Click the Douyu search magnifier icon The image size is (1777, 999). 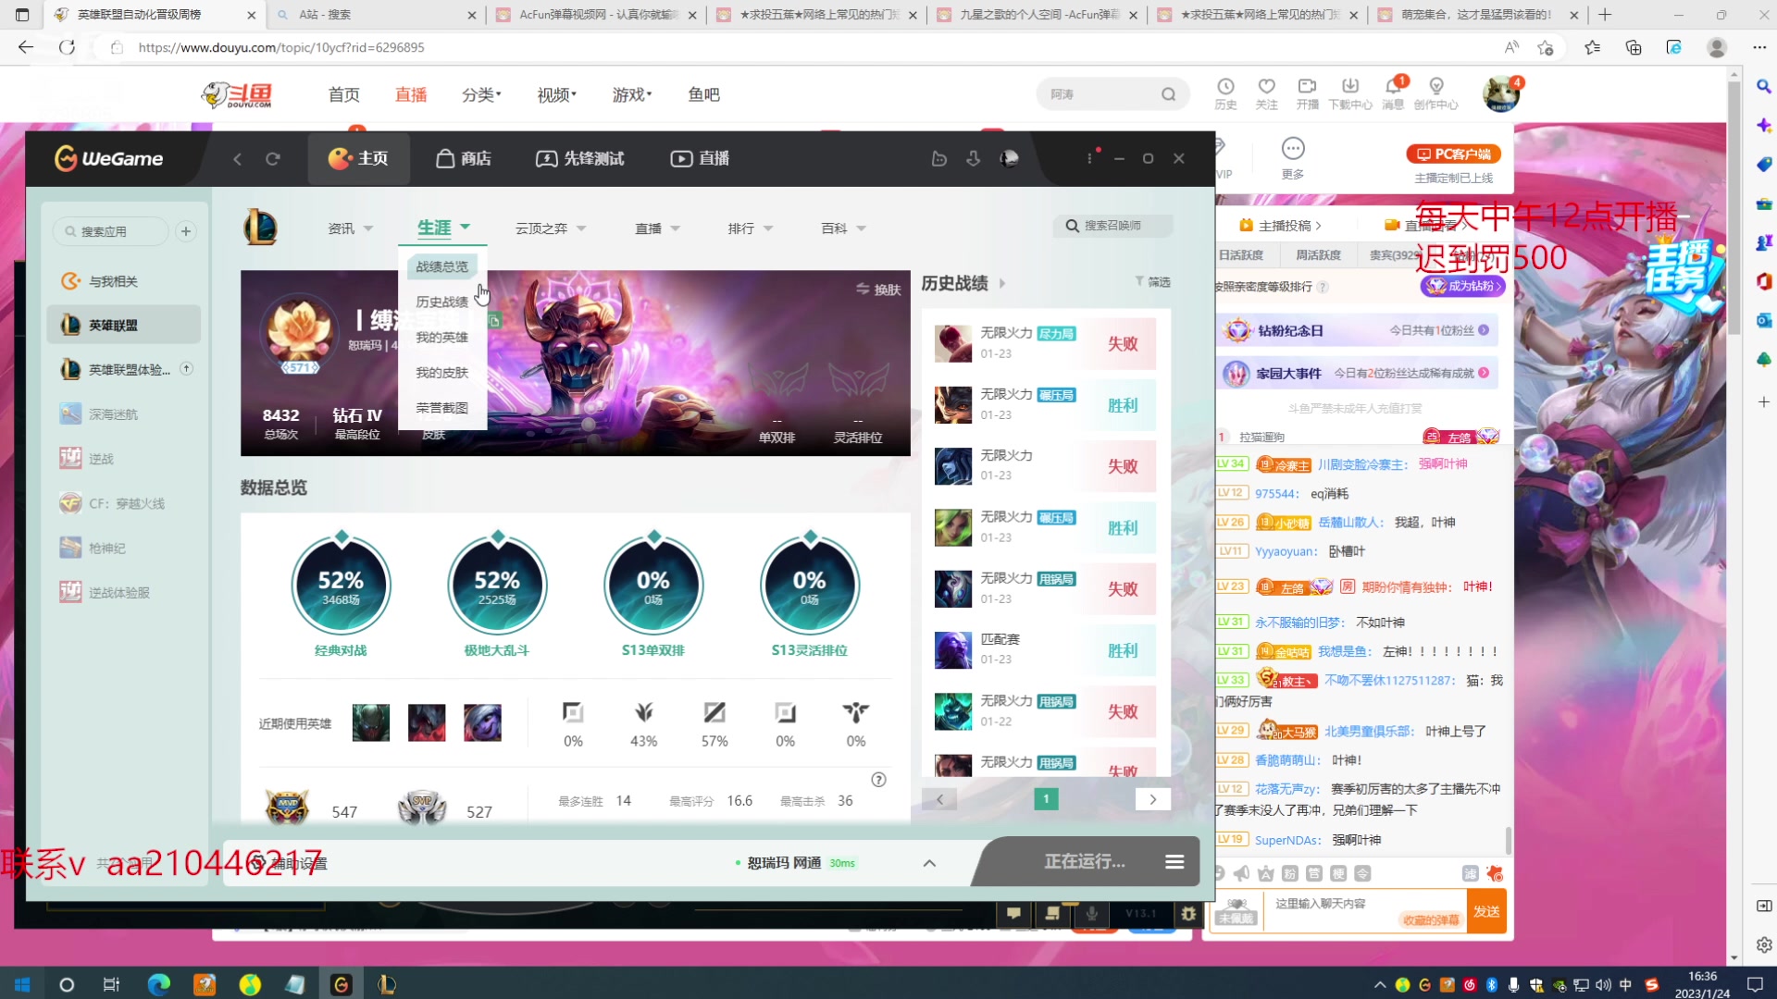[x=1168, y=94]
